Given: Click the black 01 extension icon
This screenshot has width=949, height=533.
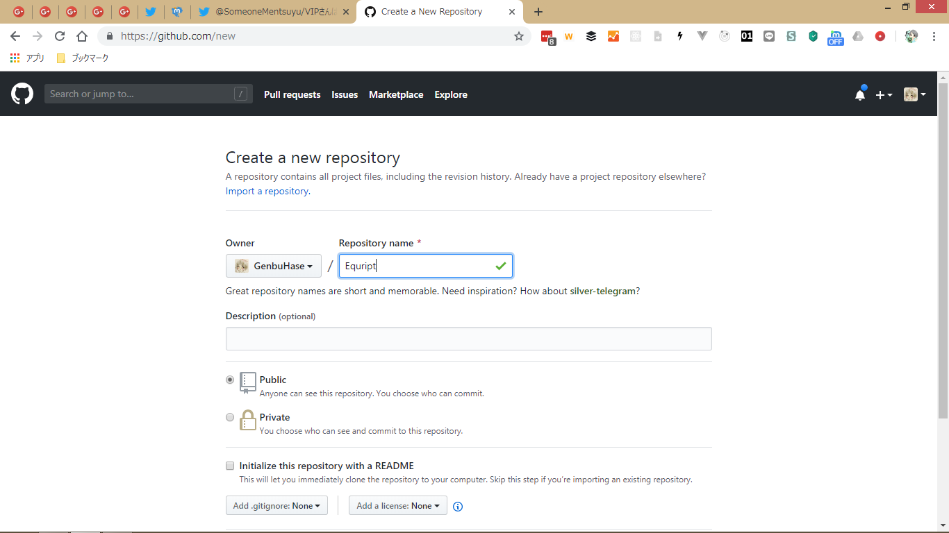Looking at the screenshot, I should click(x=747, y=36).
